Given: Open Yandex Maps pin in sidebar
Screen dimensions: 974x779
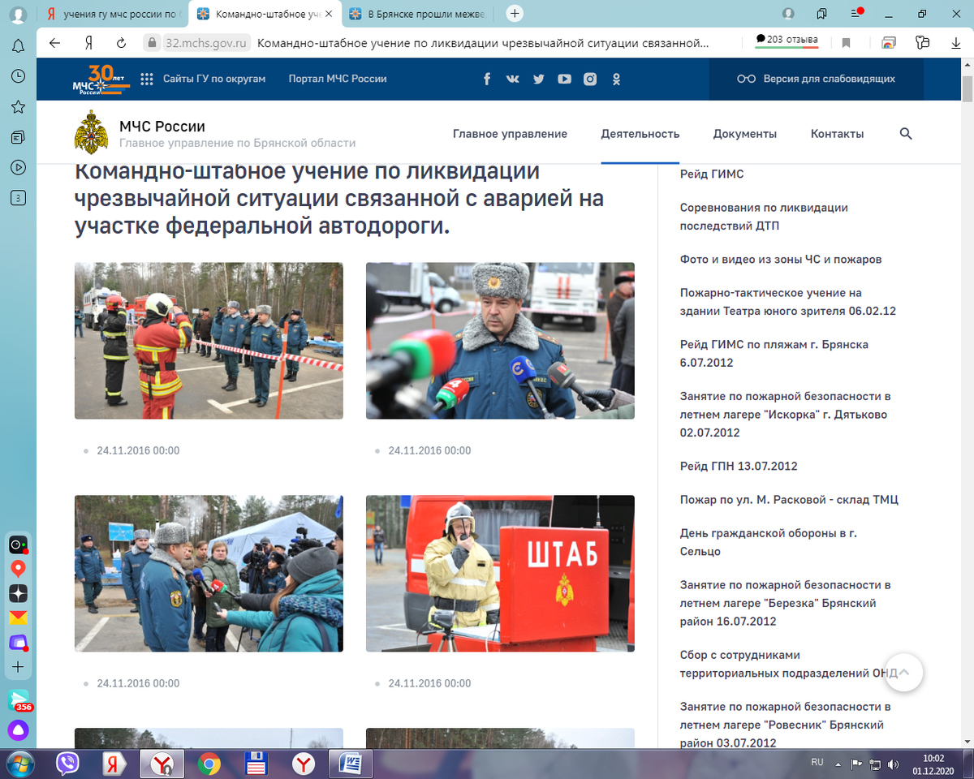Looking at the screenshot, I should (x=18, y=569).
